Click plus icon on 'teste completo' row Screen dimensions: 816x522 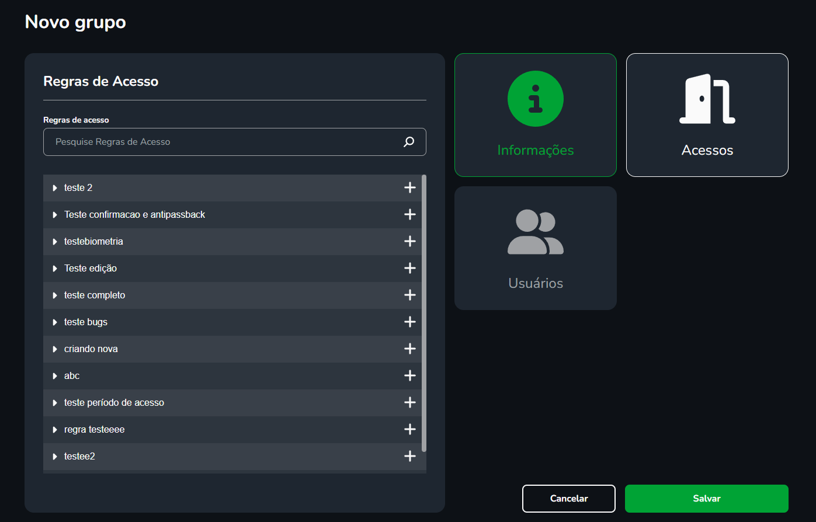(x=410, y=295)
